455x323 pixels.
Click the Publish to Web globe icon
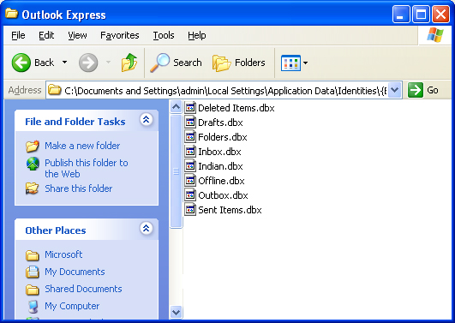click(33, 164)
